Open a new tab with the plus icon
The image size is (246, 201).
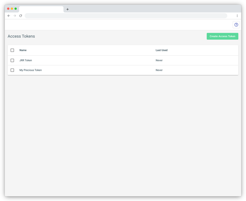(x=67, y=9)
